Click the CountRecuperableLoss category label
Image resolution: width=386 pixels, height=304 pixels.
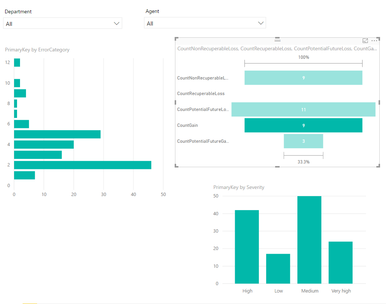[201, 94]
